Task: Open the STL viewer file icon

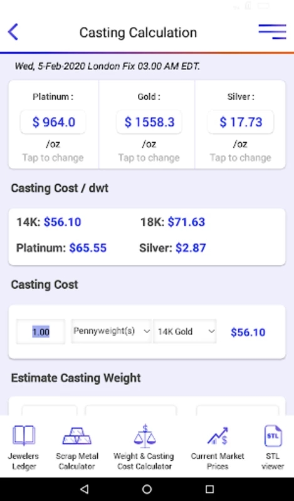Action: pyautogui.click(x=273, y=436)
